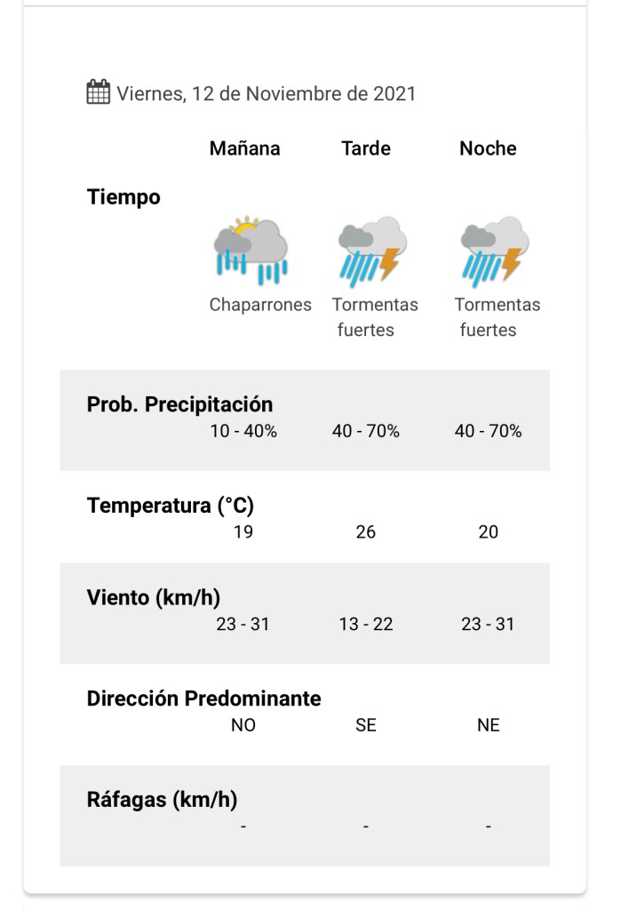Click the 13 - 22 wind speed value
This screenshot has width=621, height=910.
coord(366,624)
